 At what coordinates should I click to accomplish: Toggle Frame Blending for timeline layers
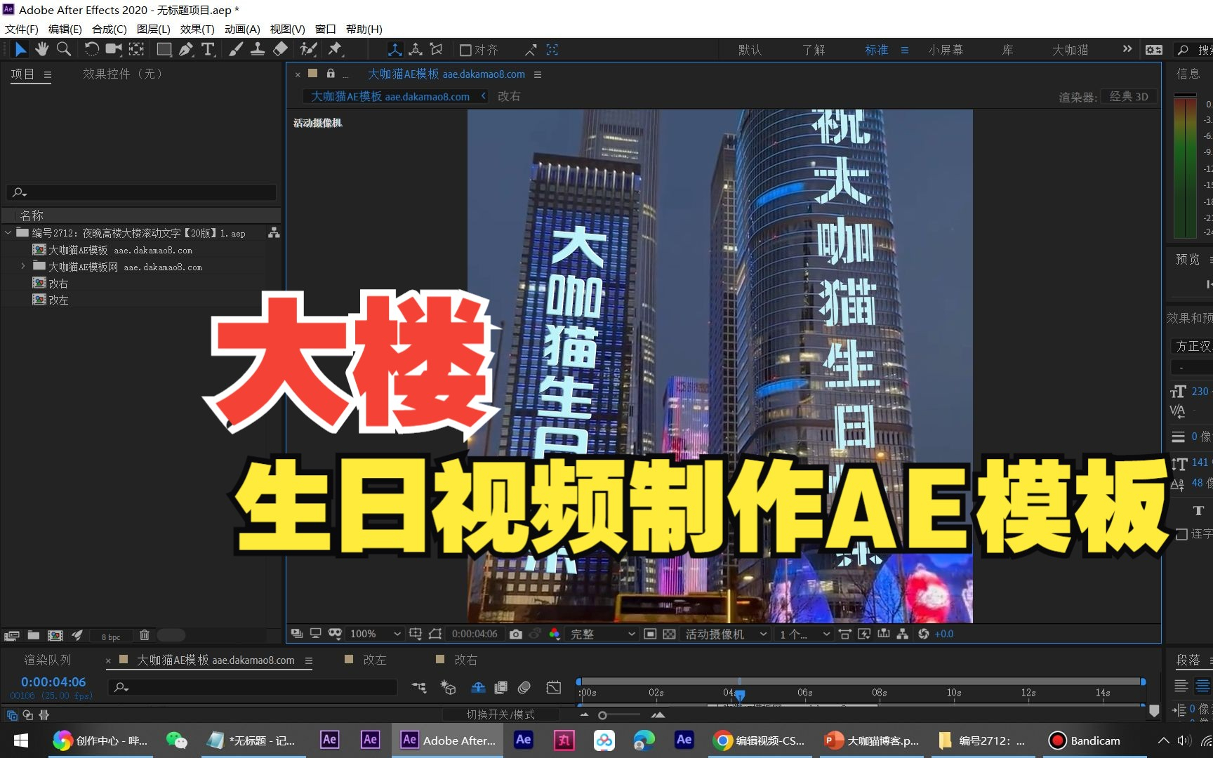pos(501,687)
